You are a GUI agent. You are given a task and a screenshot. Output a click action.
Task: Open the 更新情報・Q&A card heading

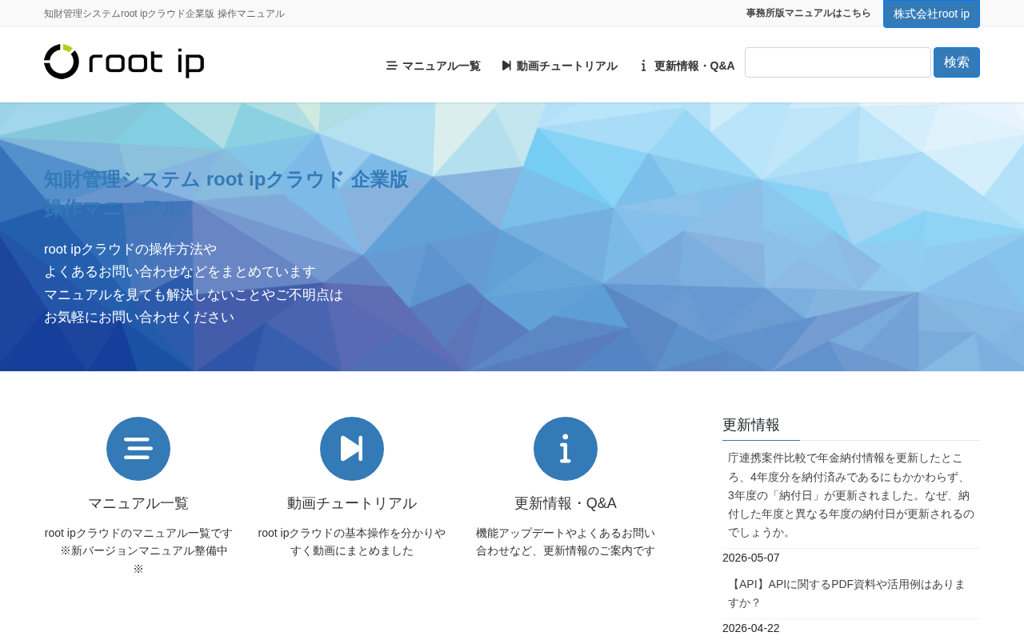[x=566, y=503]
